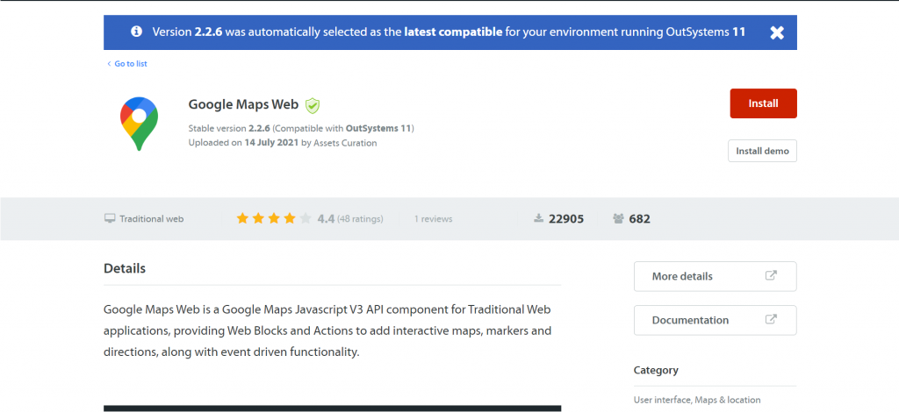This screenshot has width=899, height=412.
Task: Click the 48 ratings text
Action: coord(360,219)
